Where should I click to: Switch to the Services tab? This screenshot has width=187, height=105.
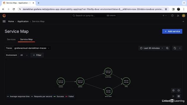click(x=11, y=39)
